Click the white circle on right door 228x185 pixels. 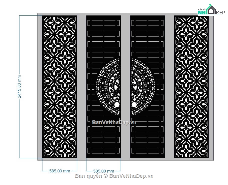[x=134, y=105]
